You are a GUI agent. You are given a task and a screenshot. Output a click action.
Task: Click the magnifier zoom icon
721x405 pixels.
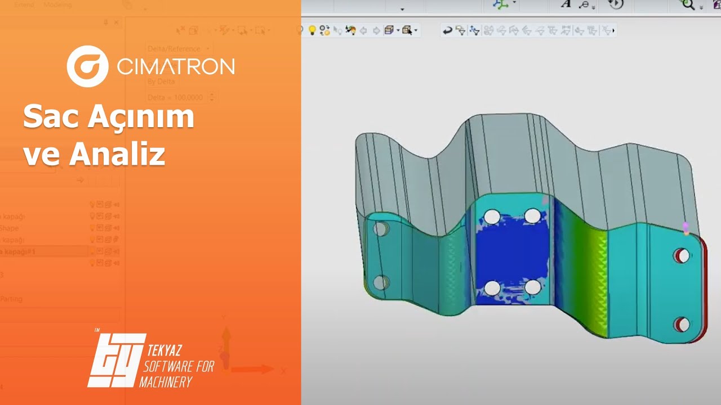coord(688,4)
